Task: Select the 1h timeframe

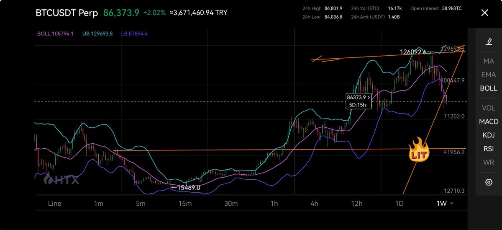Action: 274,204
